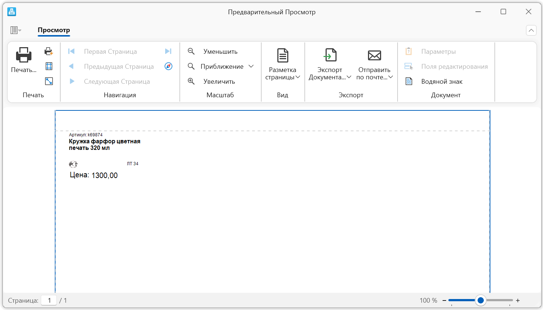Click the 100 % zoom value
This screenshot has width=543, height=310.
click(428, 300)
